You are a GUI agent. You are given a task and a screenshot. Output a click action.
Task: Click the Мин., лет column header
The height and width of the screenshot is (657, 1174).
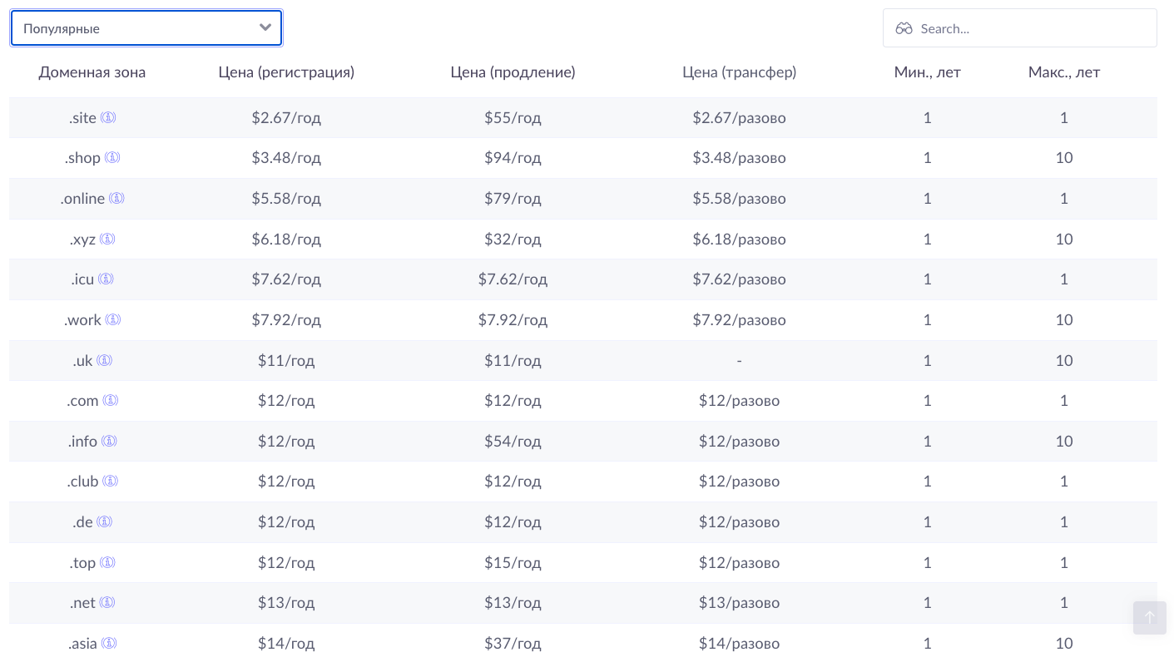(x=927, y=72)
